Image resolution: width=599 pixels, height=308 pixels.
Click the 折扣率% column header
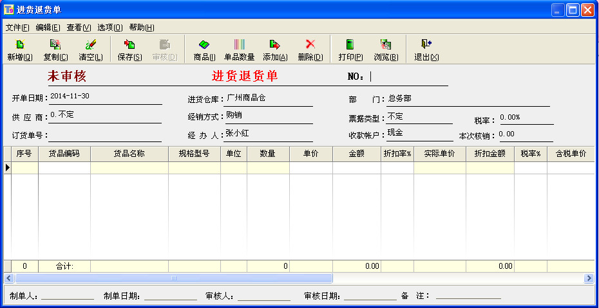coord(397,154)
